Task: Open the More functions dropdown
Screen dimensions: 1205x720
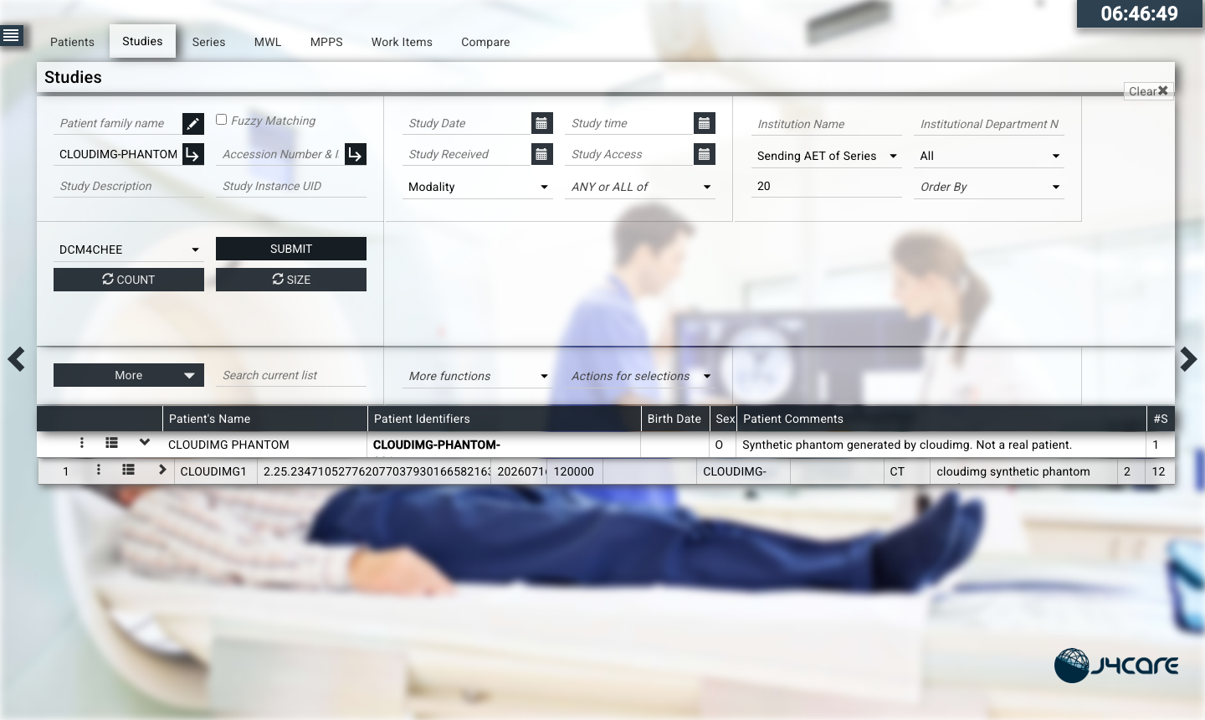Action: [x=478, y=376]
